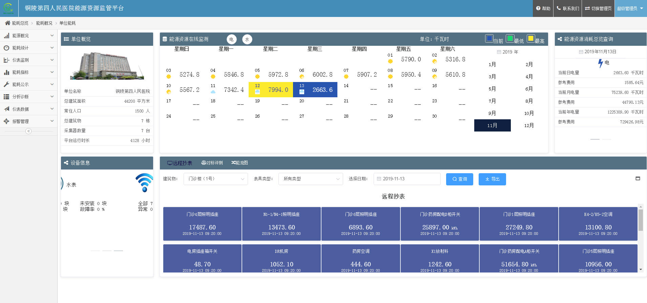Click the 导出 export button
Viewport: 647px width, 303px height.
point(492,179)
